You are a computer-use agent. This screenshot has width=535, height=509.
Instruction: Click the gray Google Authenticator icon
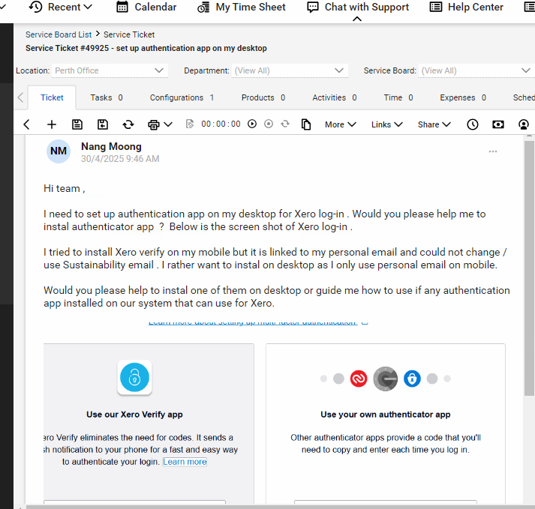coord(386,379)
